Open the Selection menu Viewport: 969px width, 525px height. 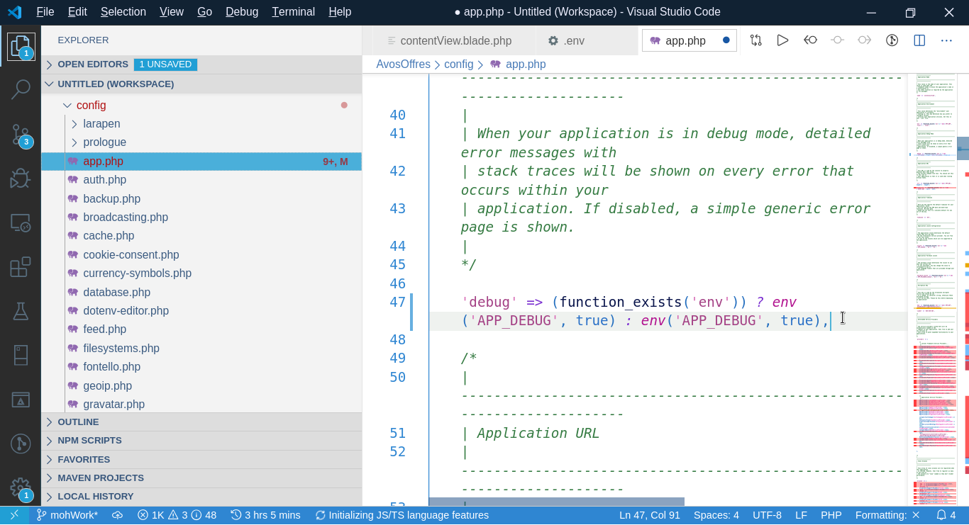[x=123, y=12]
